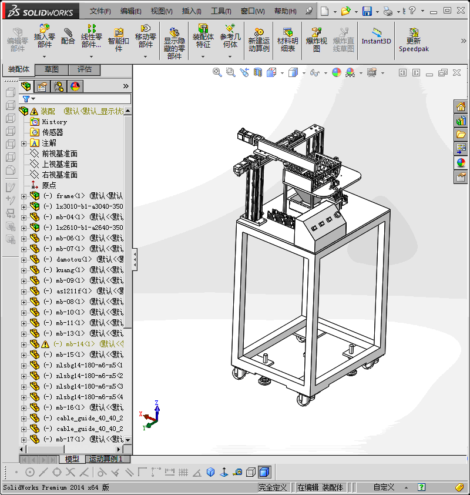Image resolution: width=470 pixels, height=495 pixels.
Task: Open the 编辑(E) menu
Action: [x=130, y=11]
